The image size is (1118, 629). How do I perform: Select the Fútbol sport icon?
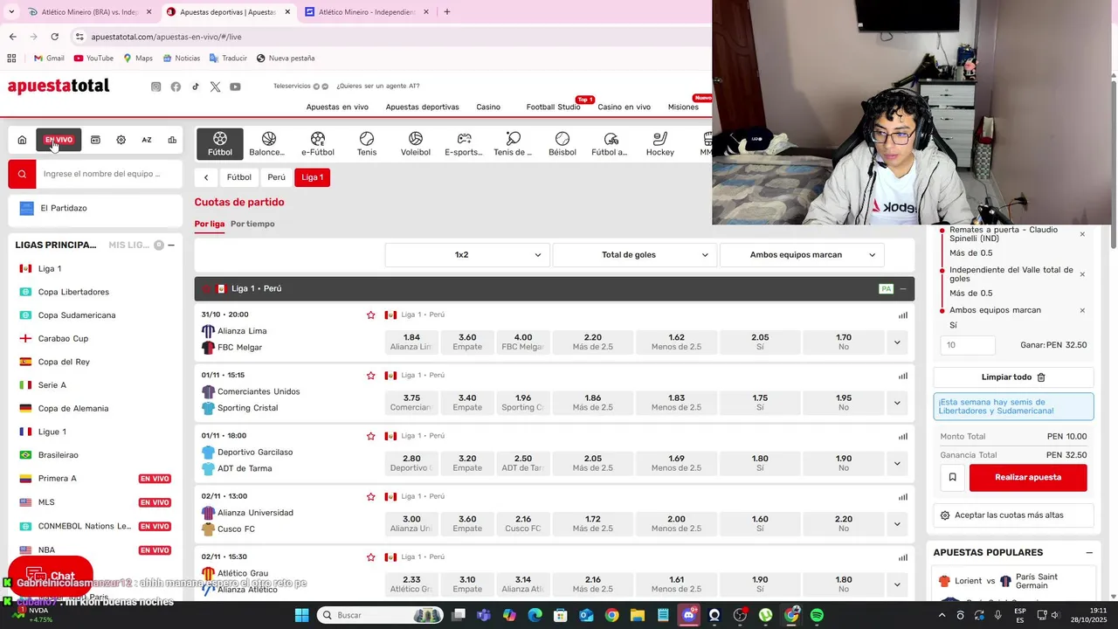click(x=220, y=144)
